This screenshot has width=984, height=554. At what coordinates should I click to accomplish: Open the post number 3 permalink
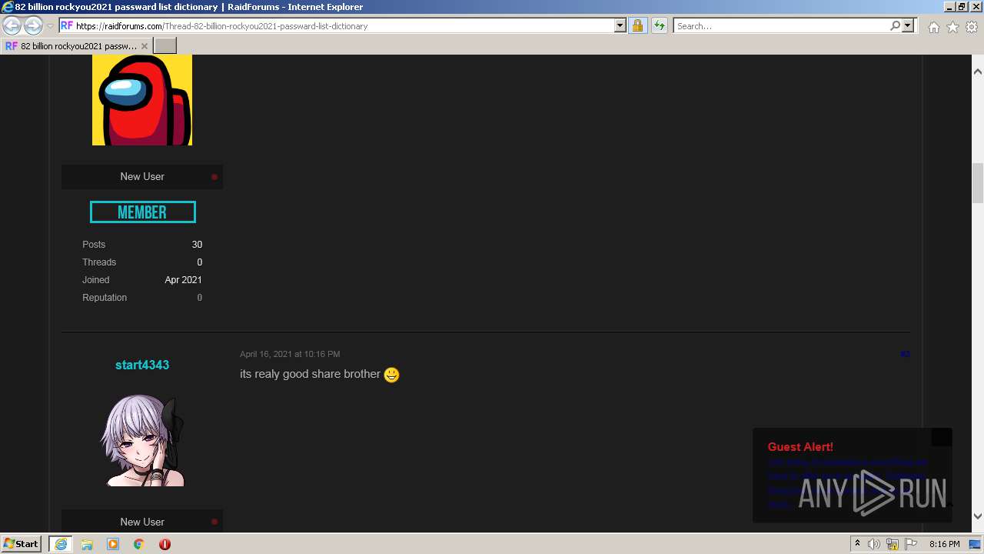pyautogui.click(x=905, y=354)
